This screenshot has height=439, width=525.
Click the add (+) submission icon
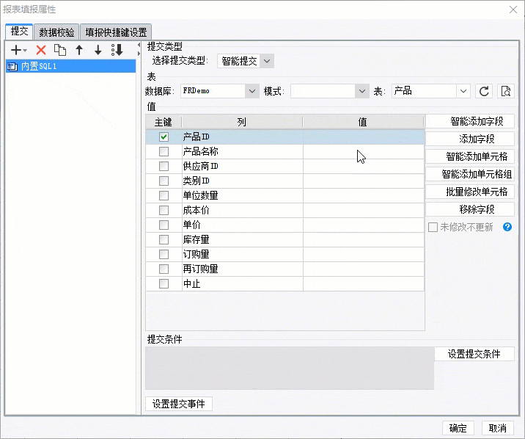pyautogui.click(x=15, y=50)
